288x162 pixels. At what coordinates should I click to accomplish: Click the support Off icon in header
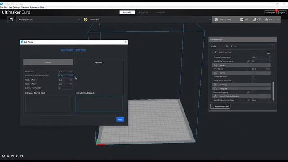tap(255, 19)
